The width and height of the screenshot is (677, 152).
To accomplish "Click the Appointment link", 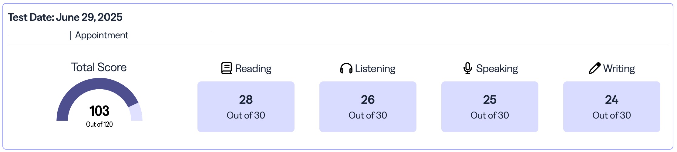I will click(x=102, y=35).
